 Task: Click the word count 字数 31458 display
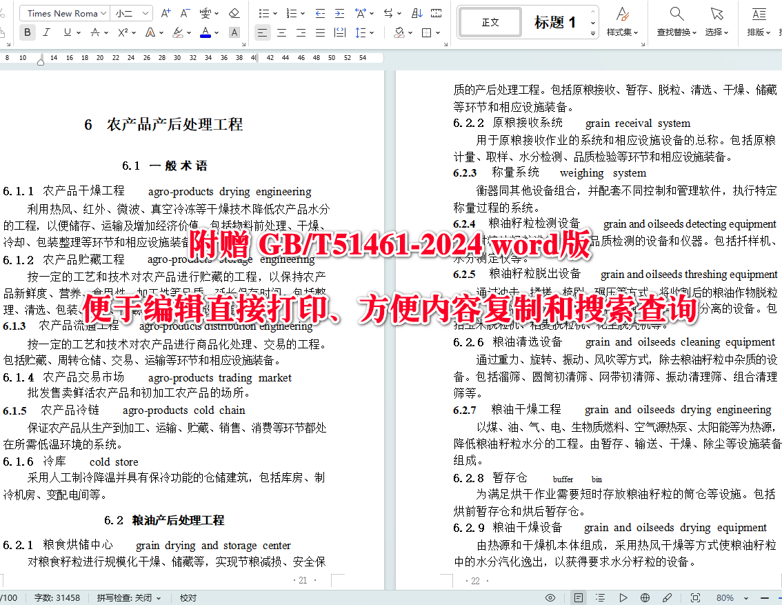(x=57, y=597)
